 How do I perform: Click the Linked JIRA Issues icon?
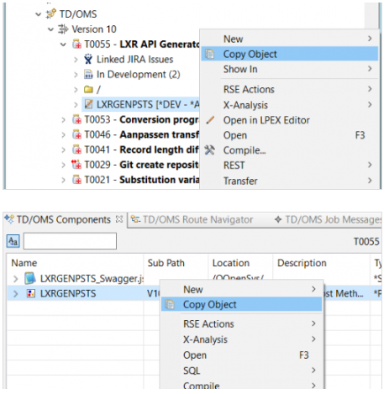(x=88, y=59)
